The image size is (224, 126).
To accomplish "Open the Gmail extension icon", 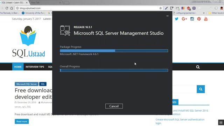I will click(x=177, y=8).
